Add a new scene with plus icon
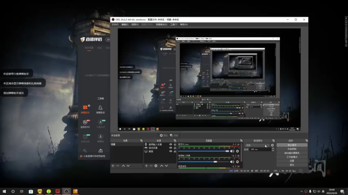The height and width of the screenshot is (195, 348). [113, 166]
